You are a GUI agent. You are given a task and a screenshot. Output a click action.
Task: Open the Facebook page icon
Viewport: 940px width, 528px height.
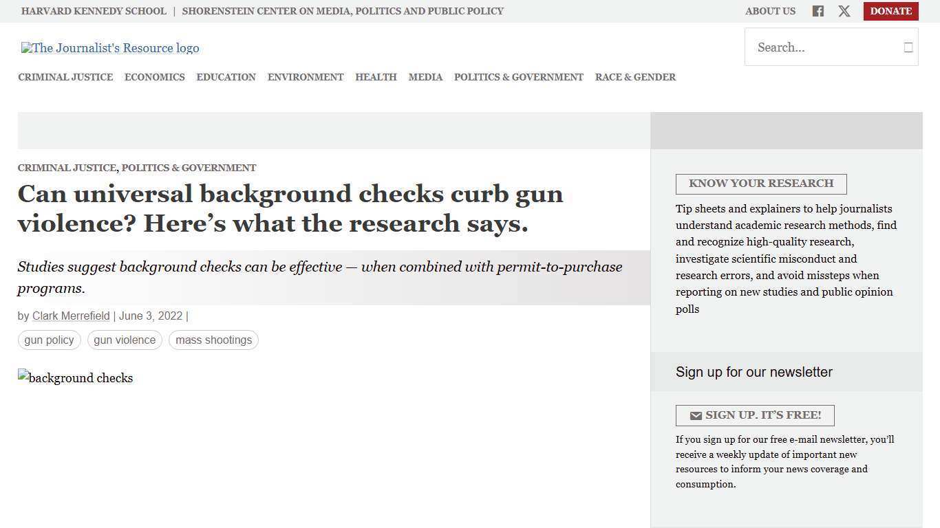pyautogui.click(x=818, y=11)
